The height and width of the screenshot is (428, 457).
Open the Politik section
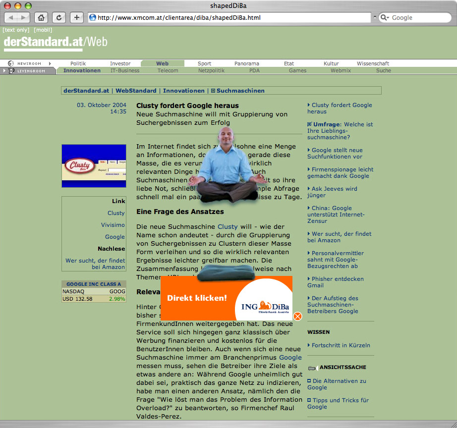pyautogui.click(x=78, y=63)
